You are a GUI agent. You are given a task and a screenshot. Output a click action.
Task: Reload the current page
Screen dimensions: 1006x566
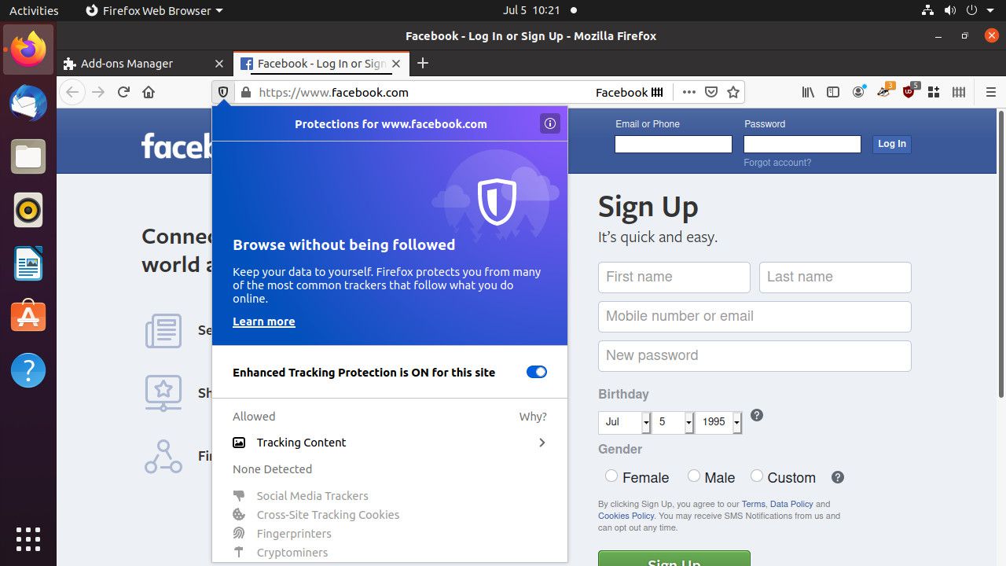(123, 92)
